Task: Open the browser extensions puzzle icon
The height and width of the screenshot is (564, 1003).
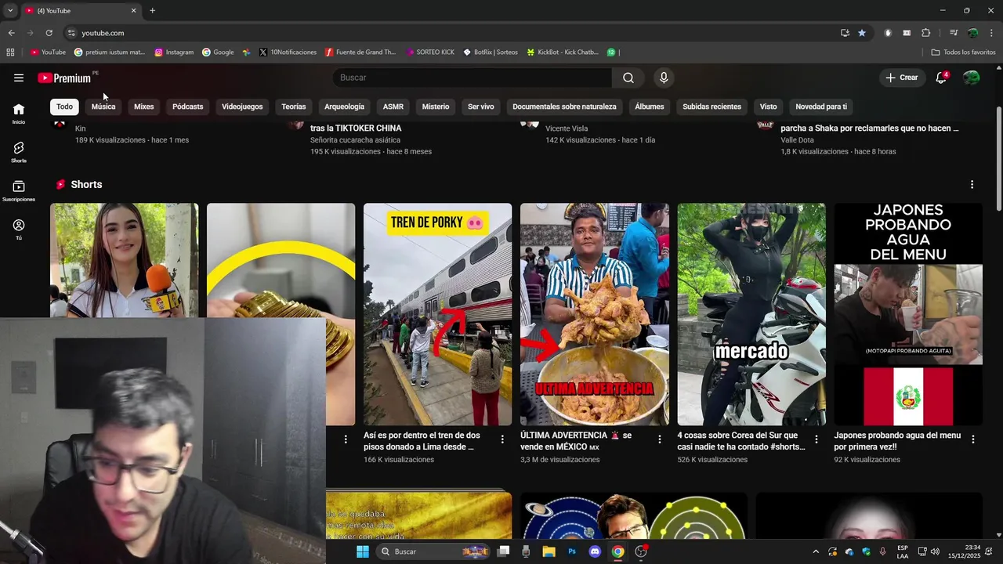Action: (926, 33)
